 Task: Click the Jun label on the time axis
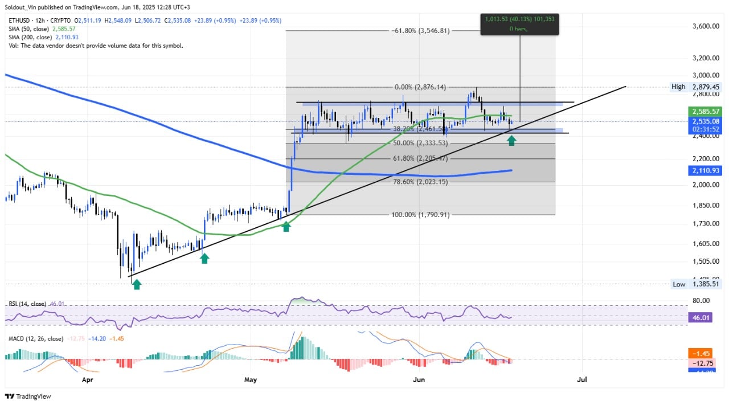click(419, 379)
